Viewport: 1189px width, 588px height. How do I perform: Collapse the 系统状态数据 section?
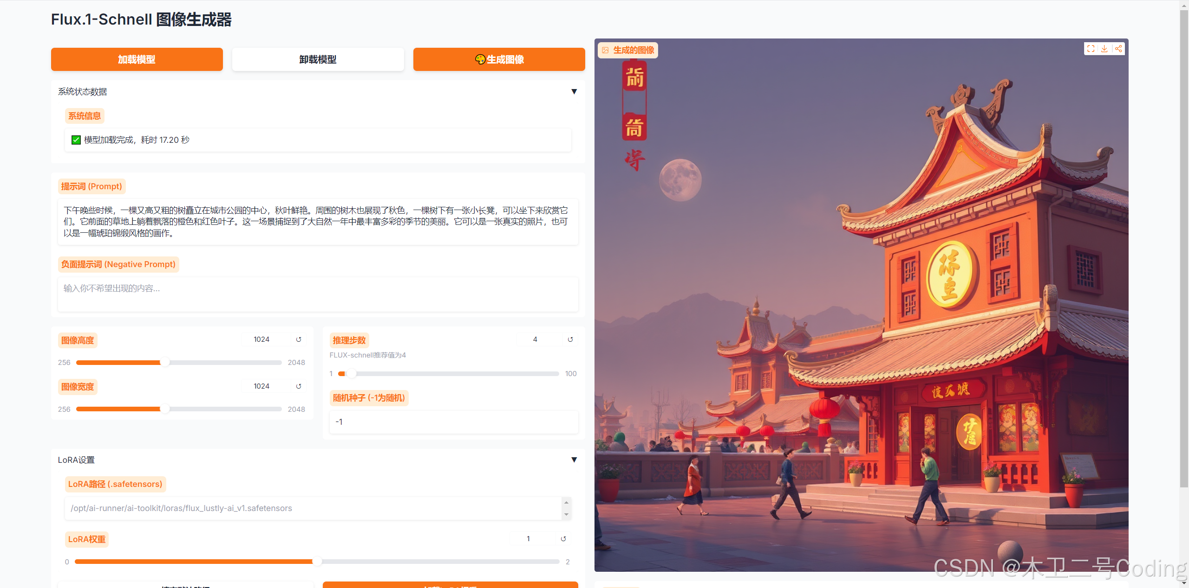574,92
